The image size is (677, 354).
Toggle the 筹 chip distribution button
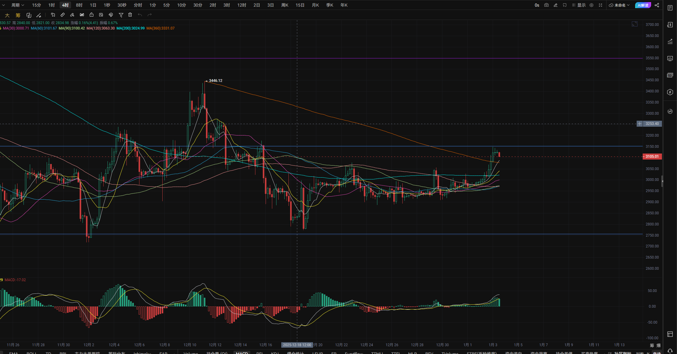click(18, 15)
